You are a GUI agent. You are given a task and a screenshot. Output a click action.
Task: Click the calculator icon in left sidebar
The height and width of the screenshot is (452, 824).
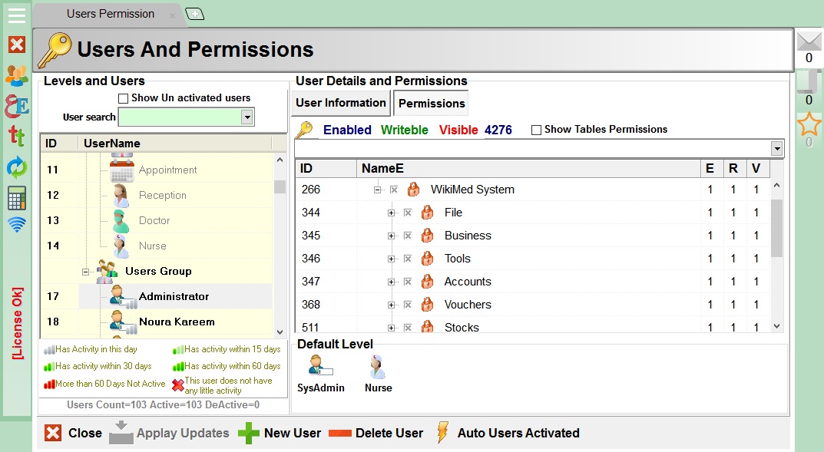coord(16,197)
